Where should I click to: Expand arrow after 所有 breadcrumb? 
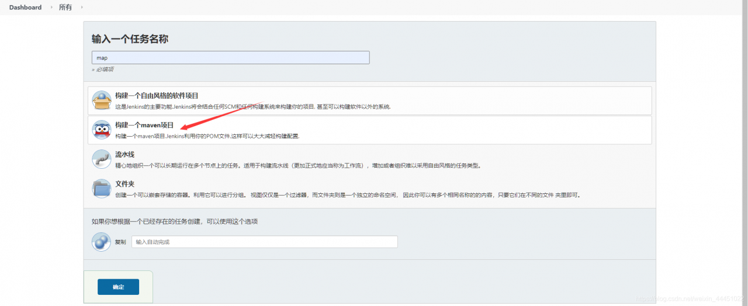coord(81,8)
